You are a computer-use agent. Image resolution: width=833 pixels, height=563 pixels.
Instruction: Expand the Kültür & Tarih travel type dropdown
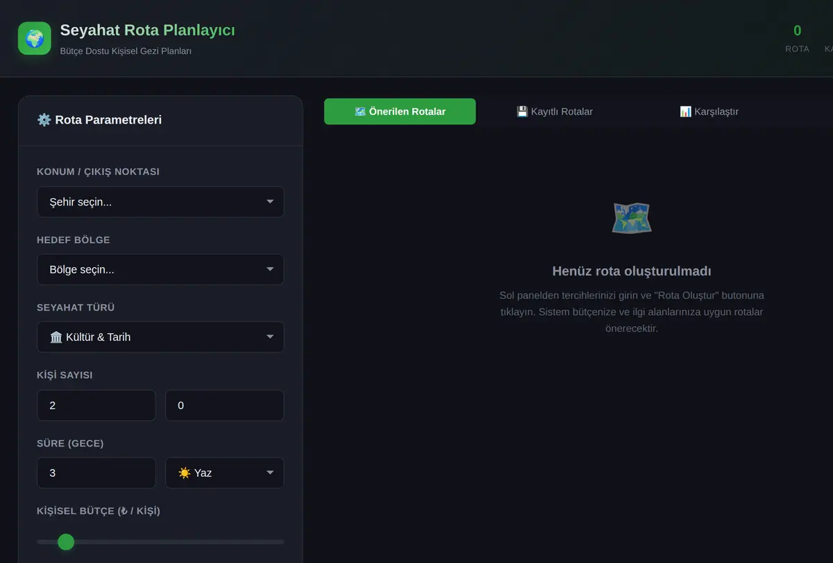pos(160,337)
